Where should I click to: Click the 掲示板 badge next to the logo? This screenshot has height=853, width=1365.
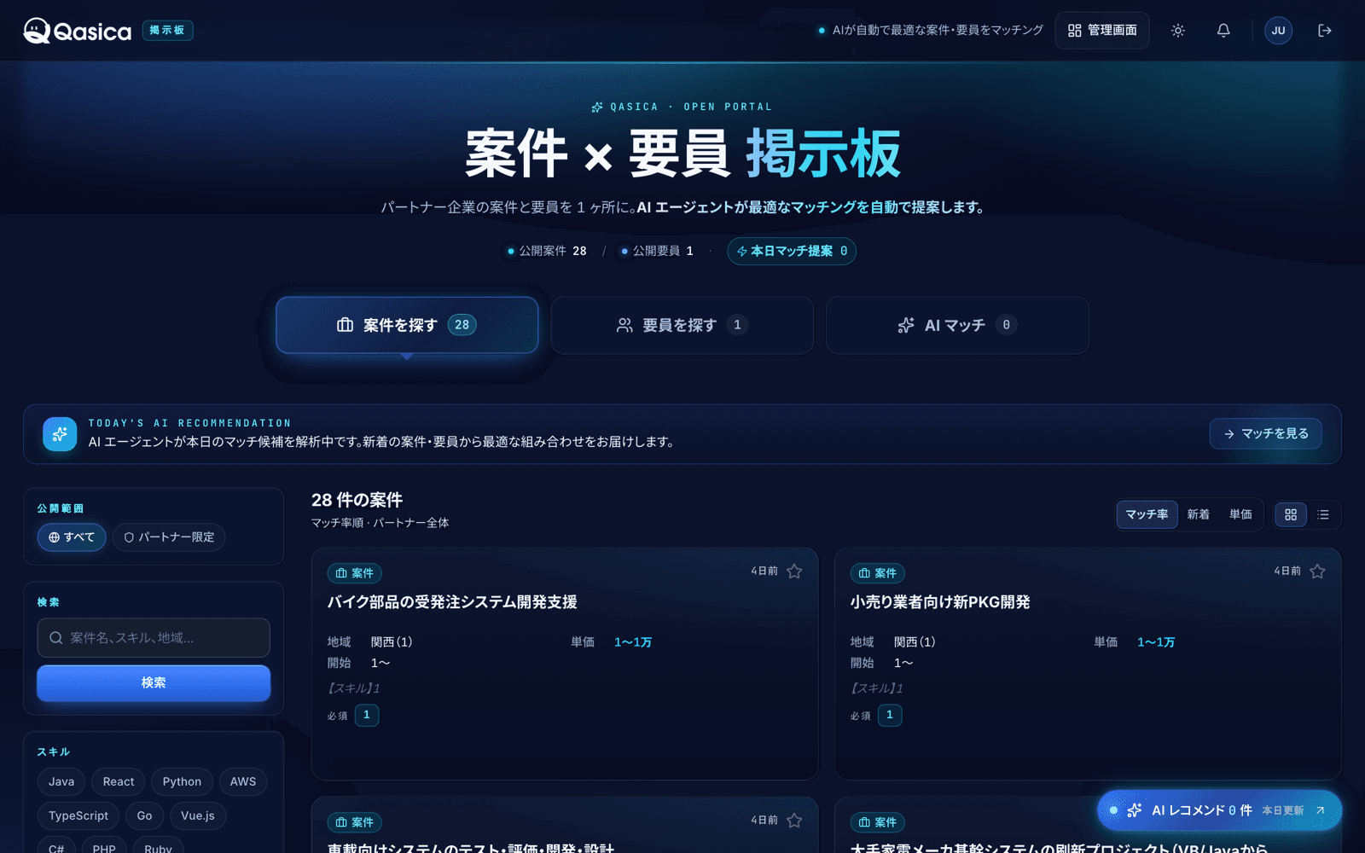tap(167, 31)
